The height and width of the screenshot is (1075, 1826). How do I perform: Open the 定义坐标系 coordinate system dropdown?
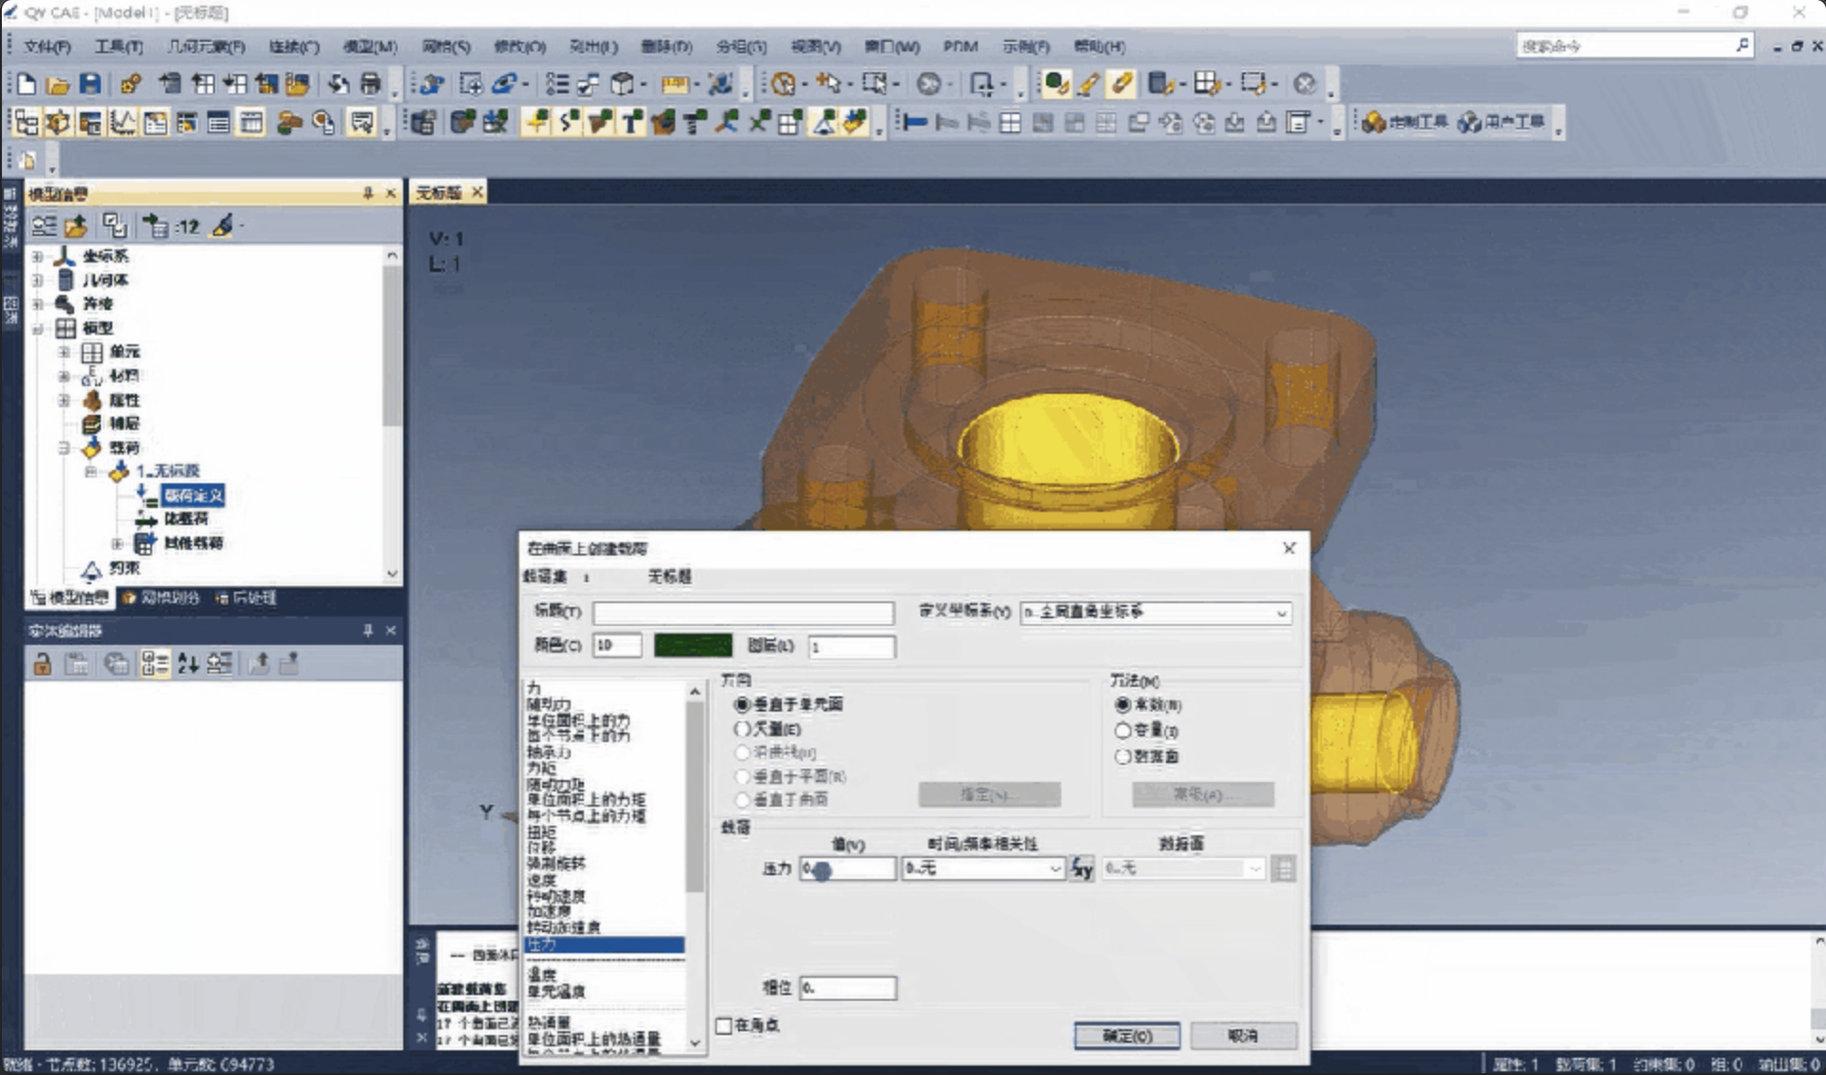click(1156, 612)
